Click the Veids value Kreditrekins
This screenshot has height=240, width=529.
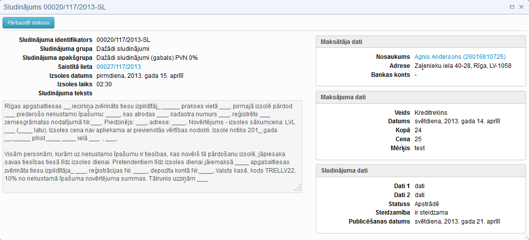pos(431,112)
